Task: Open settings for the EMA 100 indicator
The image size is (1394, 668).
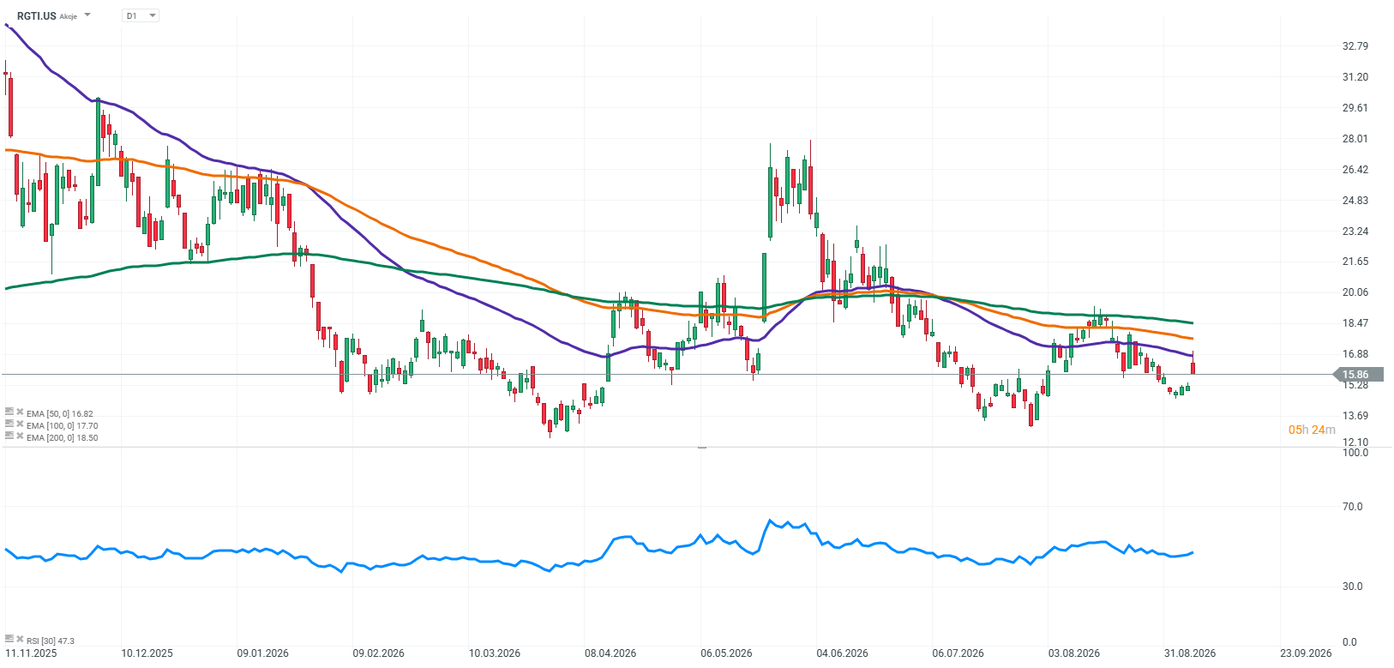Action: [9, 424]
